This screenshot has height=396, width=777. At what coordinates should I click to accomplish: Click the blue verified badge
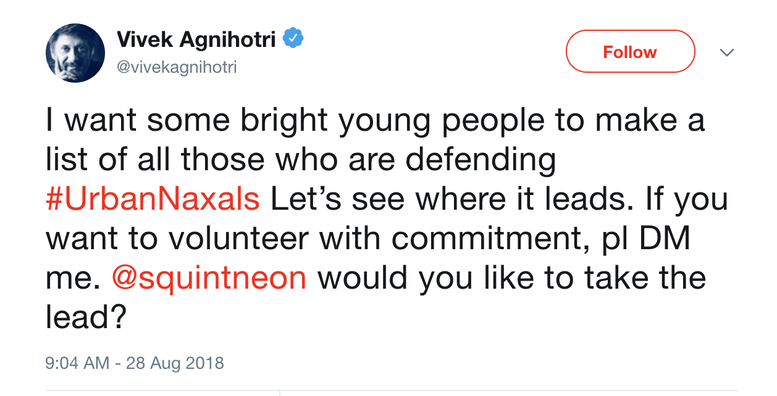[293, 40]
